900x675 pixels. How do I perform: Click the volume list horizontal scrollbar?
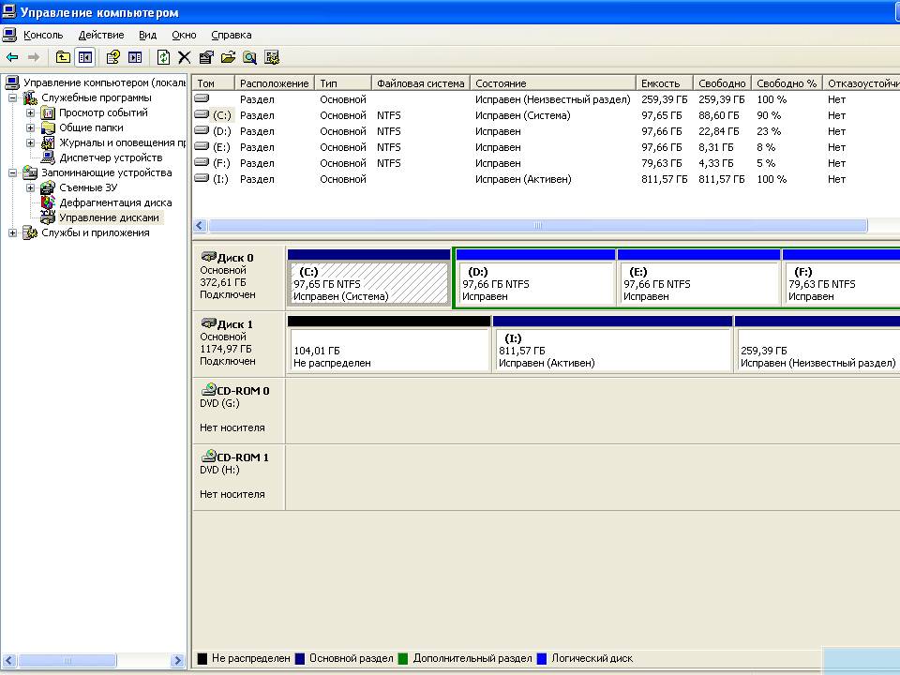coord(537,226)
